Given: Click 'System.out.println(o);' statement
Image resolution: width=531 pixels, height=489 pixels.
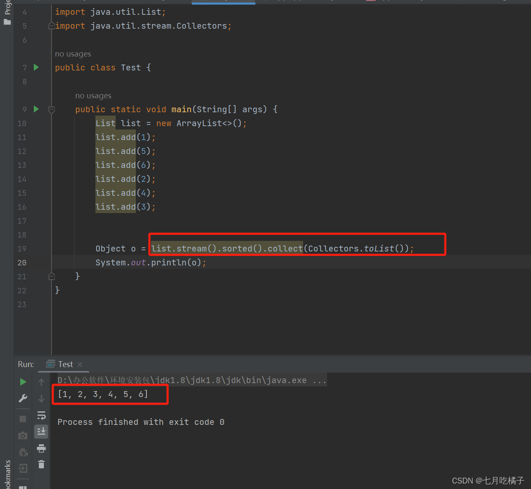Looking at the screenshot, I should coord(151,263).
